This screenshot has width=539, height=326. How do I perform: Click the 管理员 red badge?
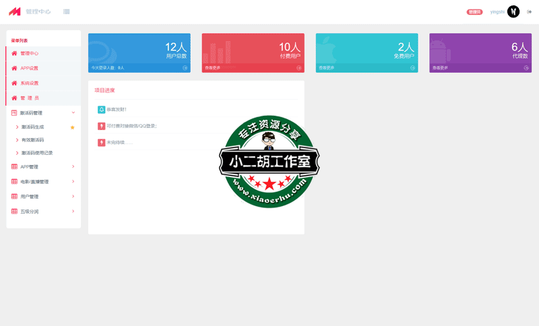tap(474, 12)
